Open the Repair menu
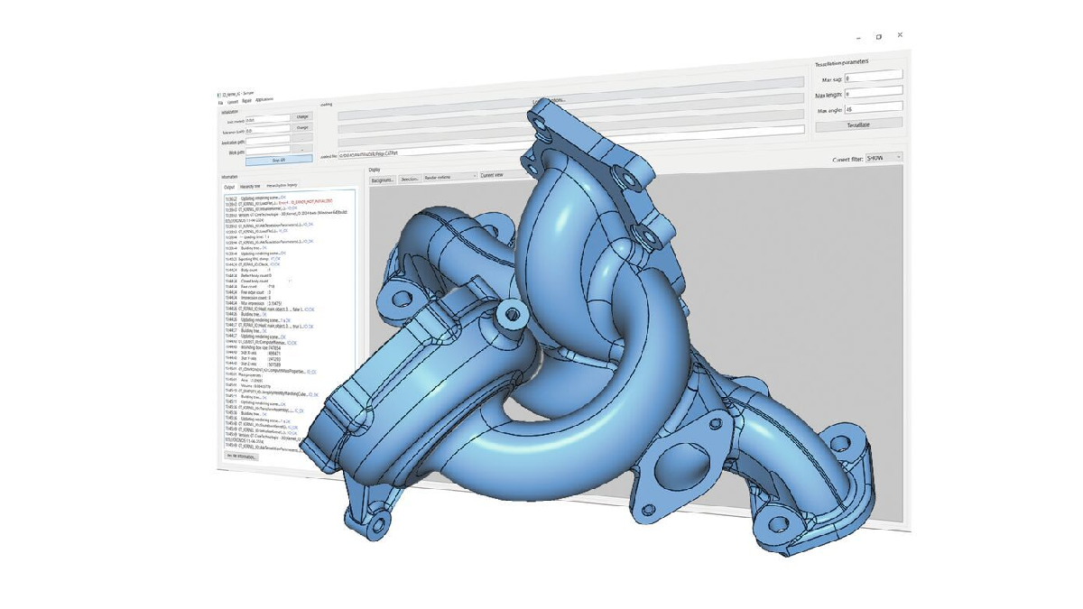The width and height of the screenshot is (1083, 609). (246, 101)
